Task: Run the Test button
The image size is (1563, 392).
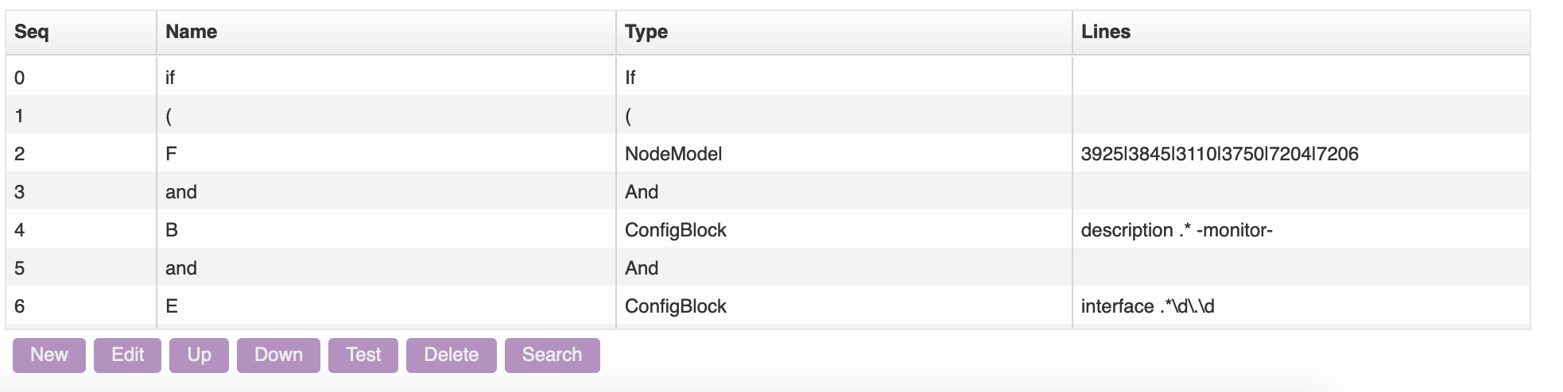Action: click(x=363, y=355)
